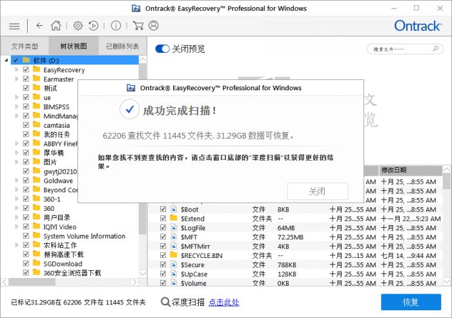This screenshot has height=318, width=452.
Task: Open the hamburger menu in the toolbar
Action: coord(14,26)
